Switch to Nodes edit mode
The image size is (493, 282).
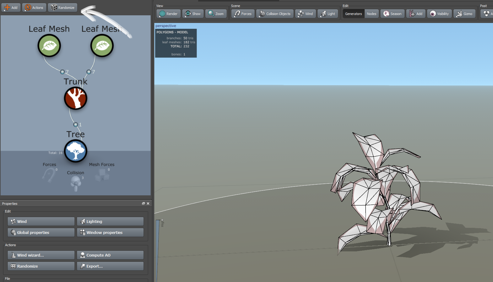point(372,14)
